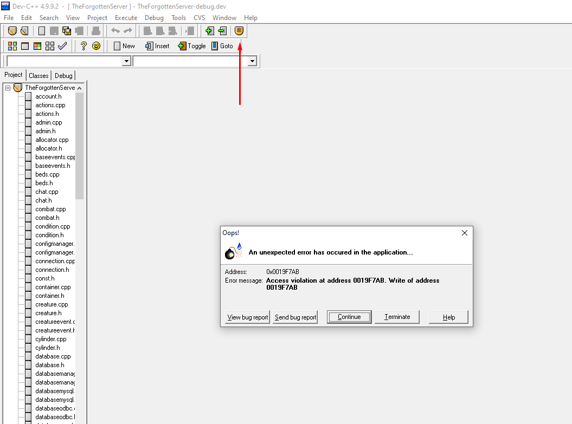Click the Help button in Oops dialog
This screenshot has height=424, width=572.
click(x=449, y=317)
